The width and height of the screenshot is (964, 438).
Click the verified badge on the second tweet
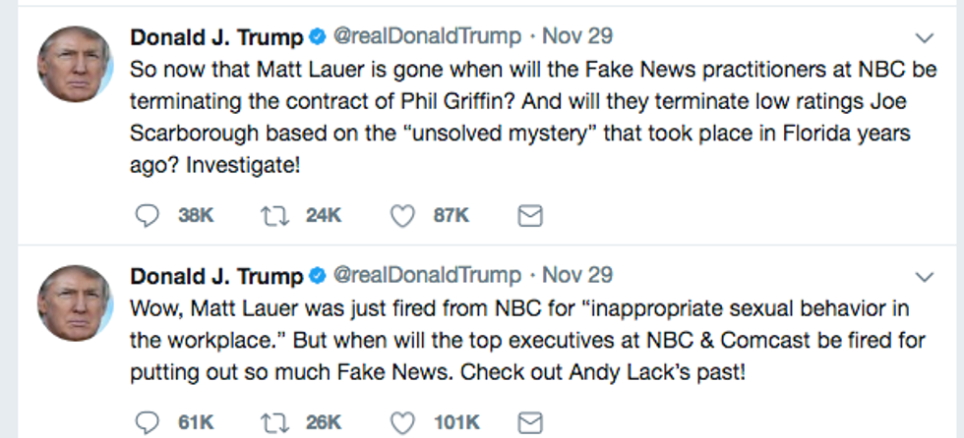317,275
